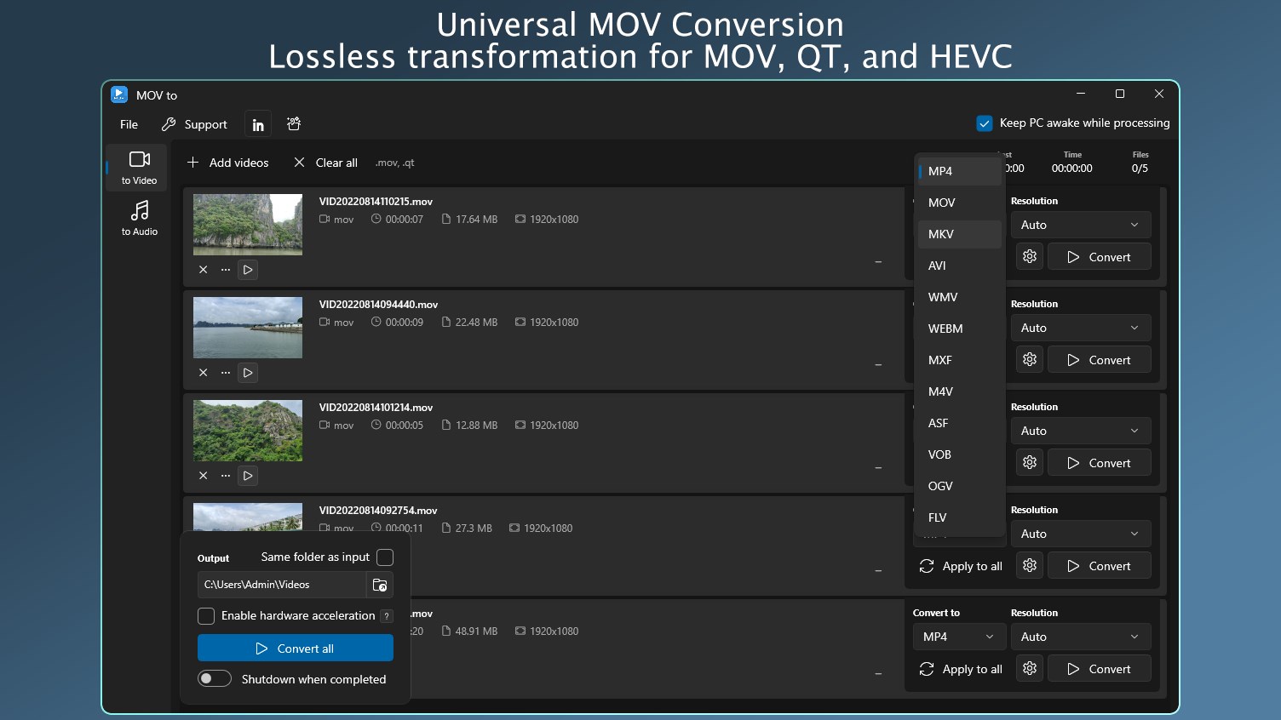Select AVI format option
The height and width of the screenshot is (720, 1281).
pyautogui.click(x=960, y=266)
